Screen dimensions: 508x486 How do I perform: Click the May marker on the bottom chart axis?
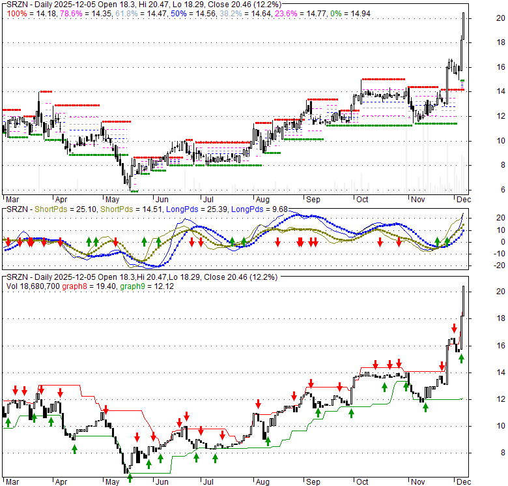coord(112,483)
